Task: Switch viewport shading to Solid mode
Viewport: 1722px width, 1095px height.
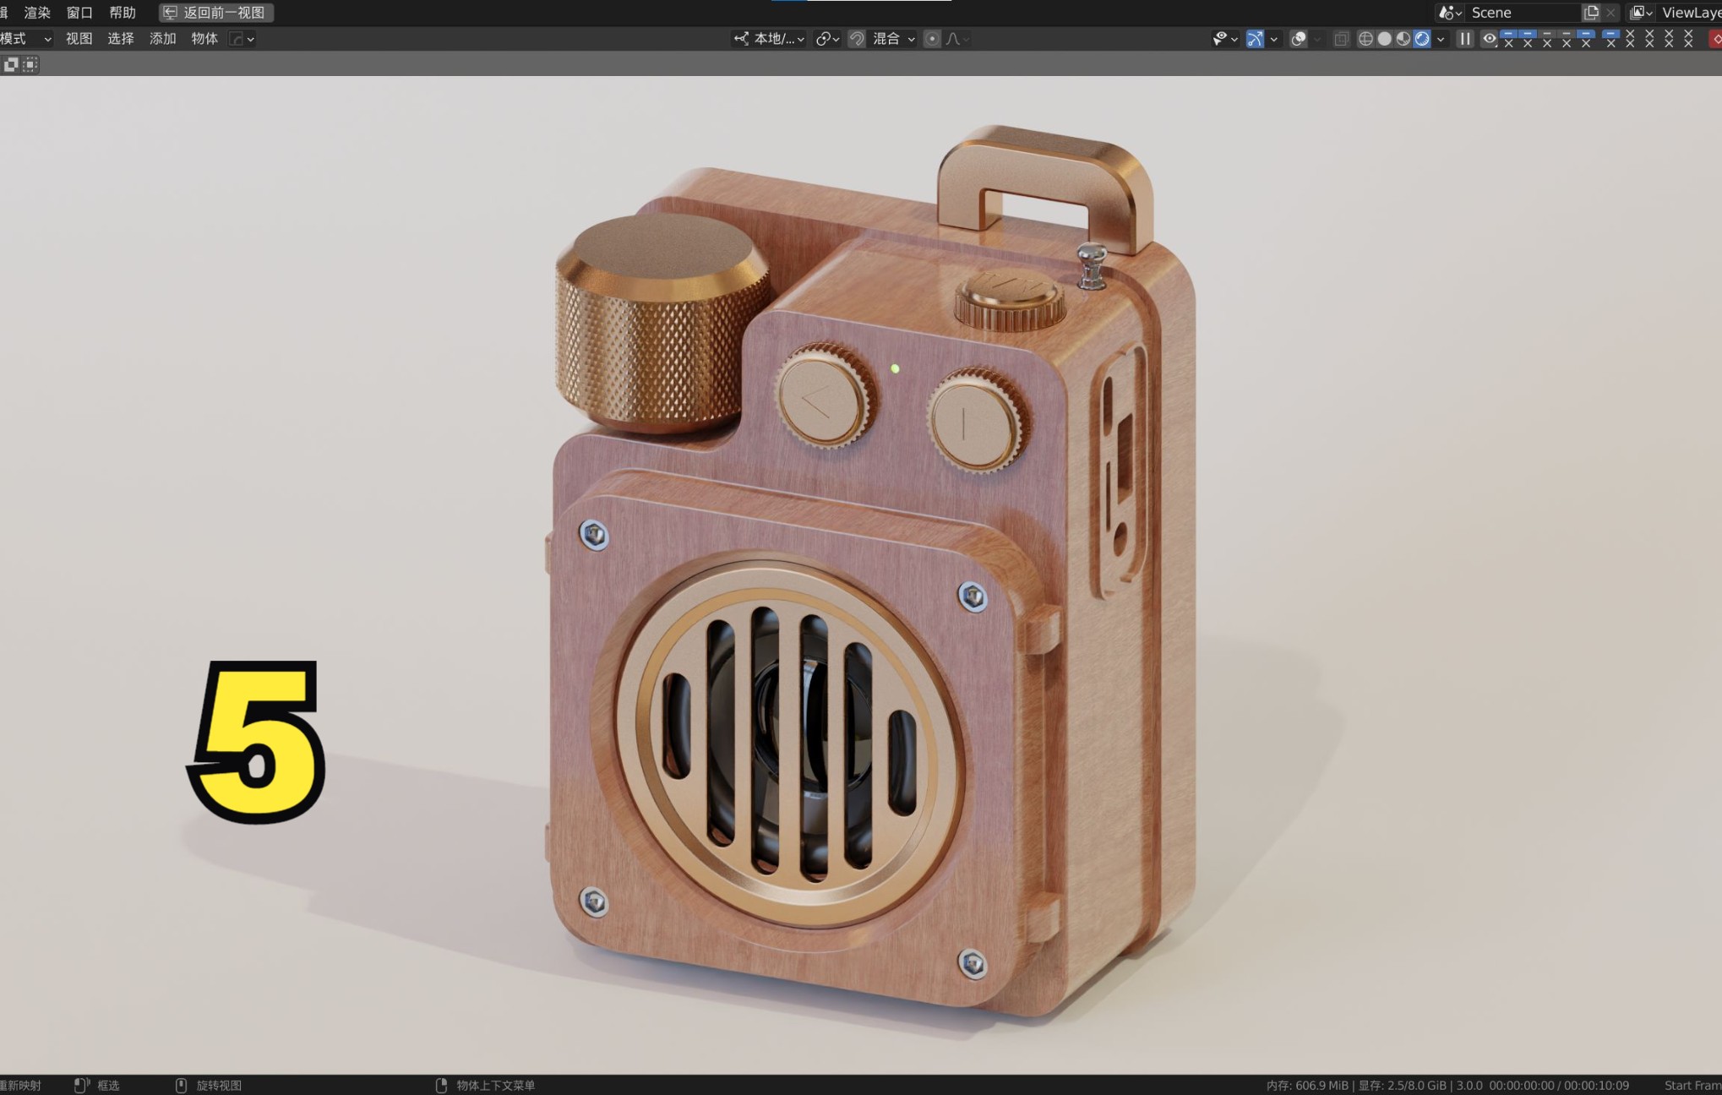Action: pos(1385,39)
